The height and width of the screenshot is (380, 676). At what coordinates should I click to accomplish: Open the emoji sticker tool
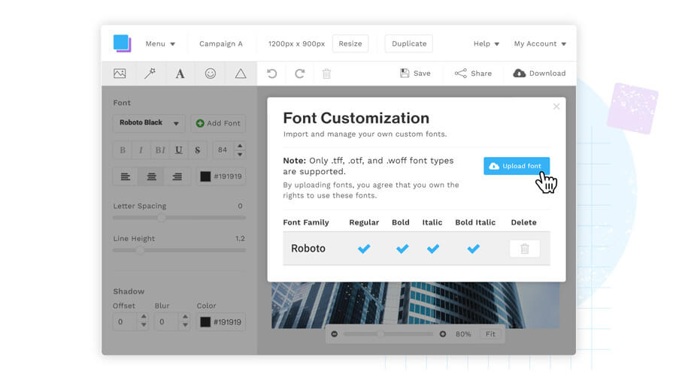point(211,74)
